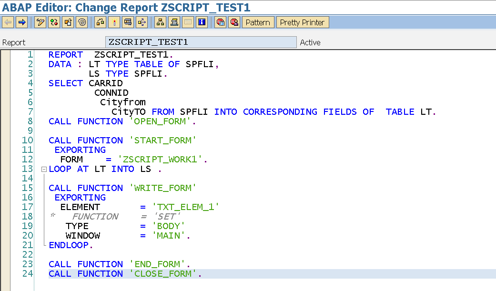This screenshot has height=291, width=496.
Task: Click the forward navigation arrow
Action: click(21, 22)
